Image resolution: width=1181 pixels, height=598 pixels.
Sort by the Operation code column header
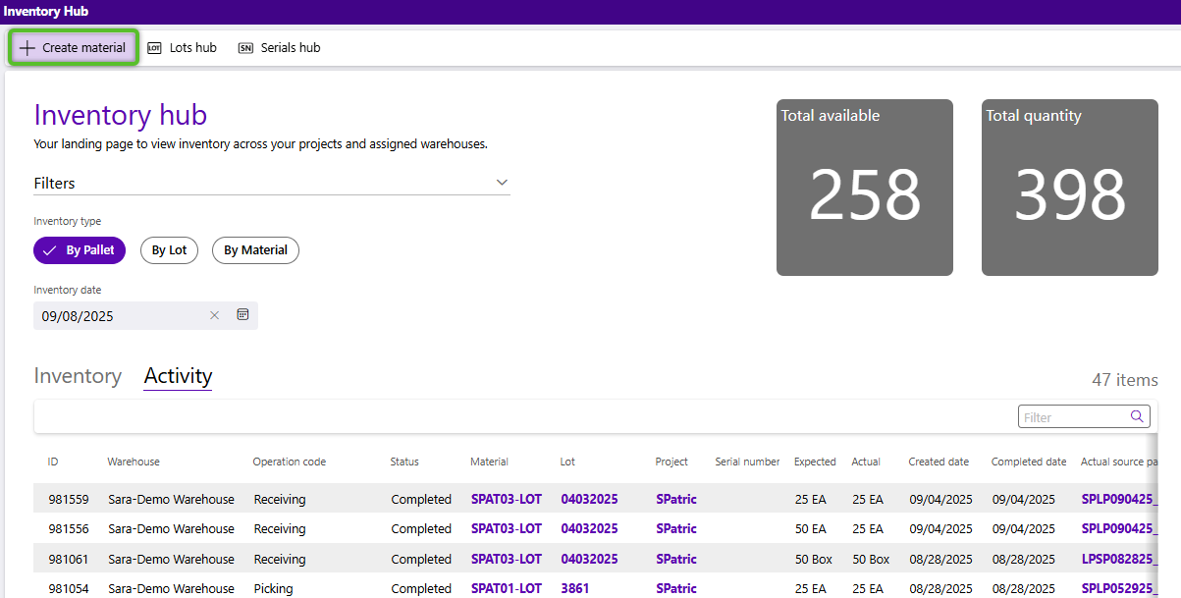tap(289, 462)
